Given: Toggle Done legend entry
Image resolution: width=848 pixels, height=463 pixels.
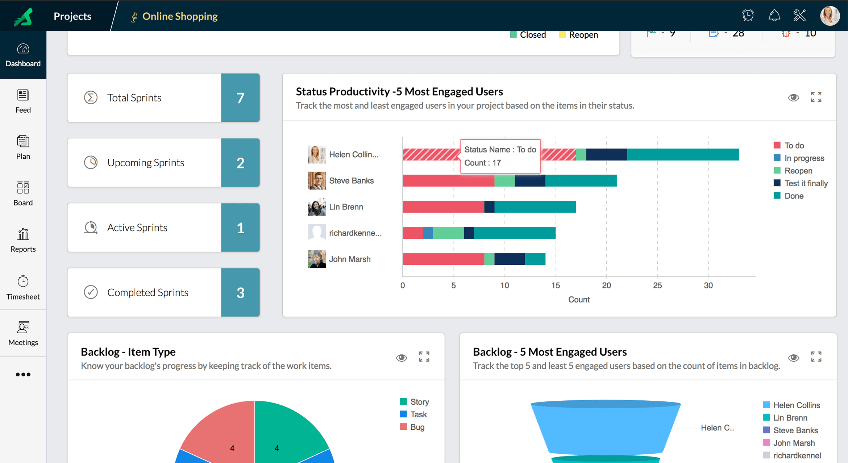Looking at the screenshot, I should (x=788, y=196).
